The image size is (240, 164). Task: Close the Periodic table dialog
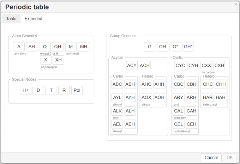click(x=236, y=4)
